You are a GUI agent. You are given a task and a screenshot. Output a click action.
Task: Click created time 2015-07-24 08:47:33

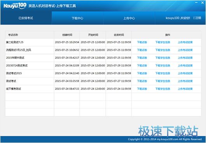[x=67, y=89]
